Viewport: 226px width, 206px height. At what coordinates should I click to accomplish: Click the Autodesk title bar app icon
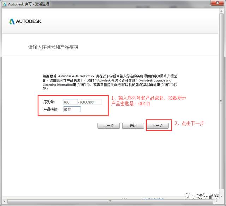5,4
